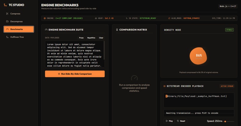
Task: Click the icon beside Bitstream Encoder Playback
Action: [x=165, y=86]
